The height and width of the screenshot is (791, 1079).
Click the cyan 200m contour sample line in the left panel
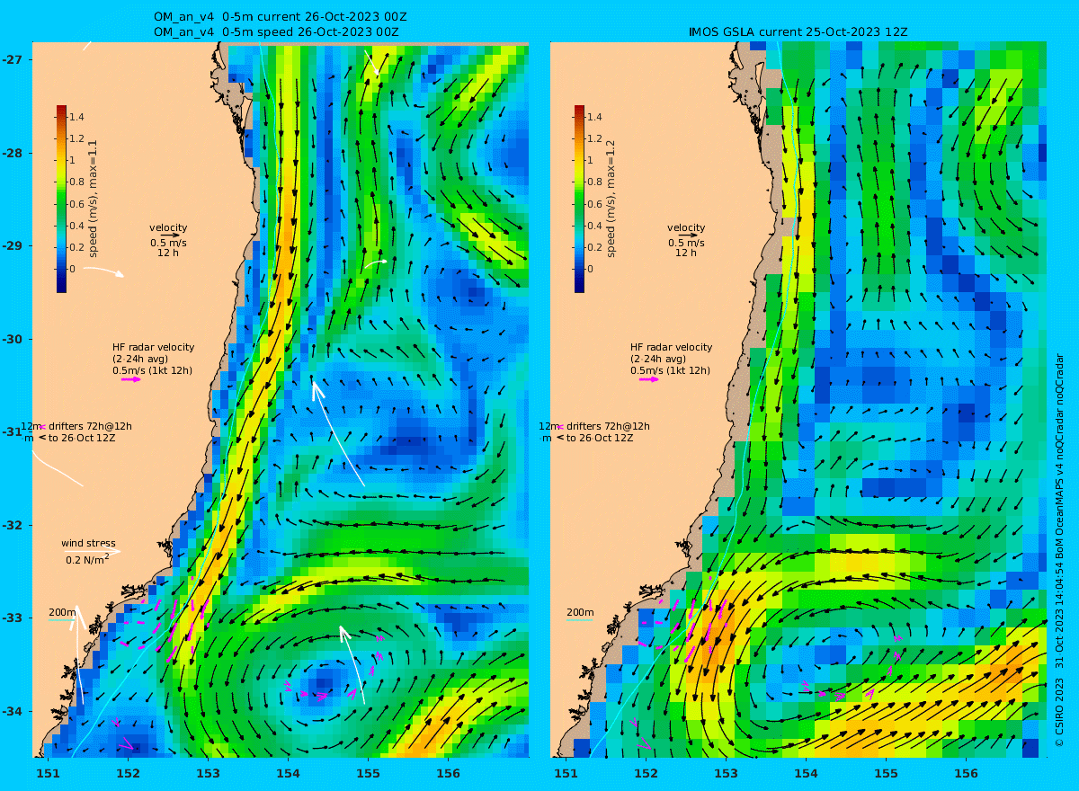point(60,619)
